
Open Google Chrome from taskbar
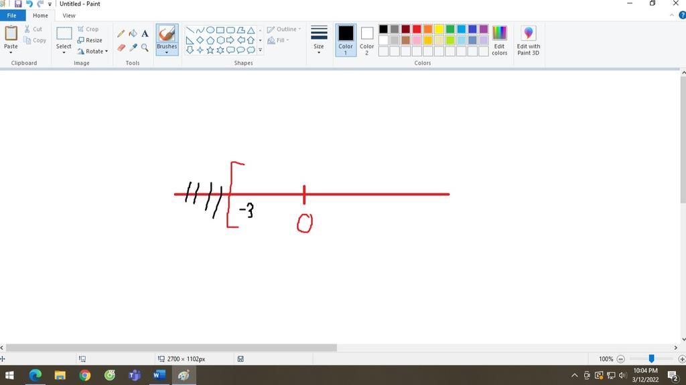[x=85, y=375]
